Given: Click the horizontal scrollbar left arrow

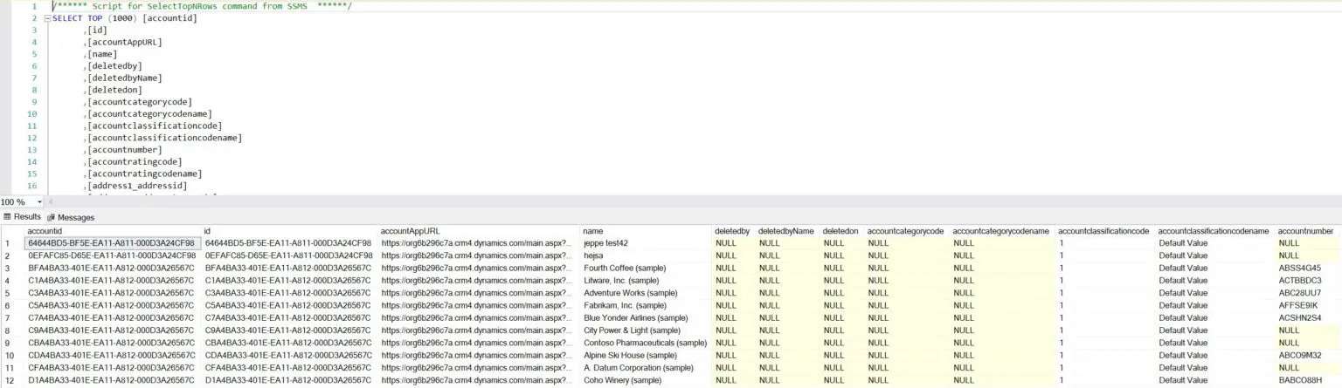Looking at the screenshot, I should (x=50, y=201).
